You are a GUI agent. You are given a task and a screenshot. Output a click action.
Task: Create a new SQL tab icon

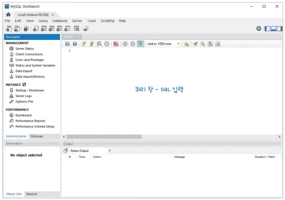9,29
